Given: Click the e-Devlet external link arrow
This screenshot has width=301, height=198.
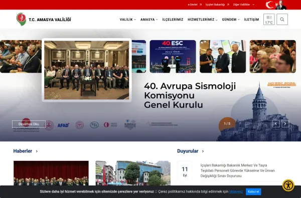Looking at the screenshot, I should [201, 5].
